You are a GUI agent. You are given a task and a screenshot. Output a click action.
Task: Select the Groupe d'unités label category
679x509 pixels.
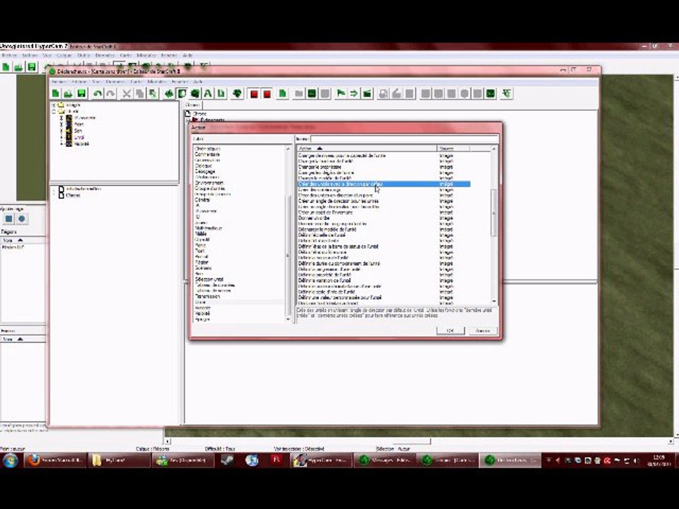point(209,189)
